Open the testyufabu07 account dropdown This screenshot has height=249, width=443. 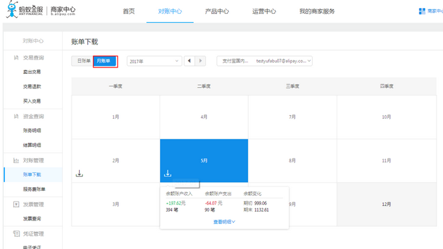(x=265, y=61)
